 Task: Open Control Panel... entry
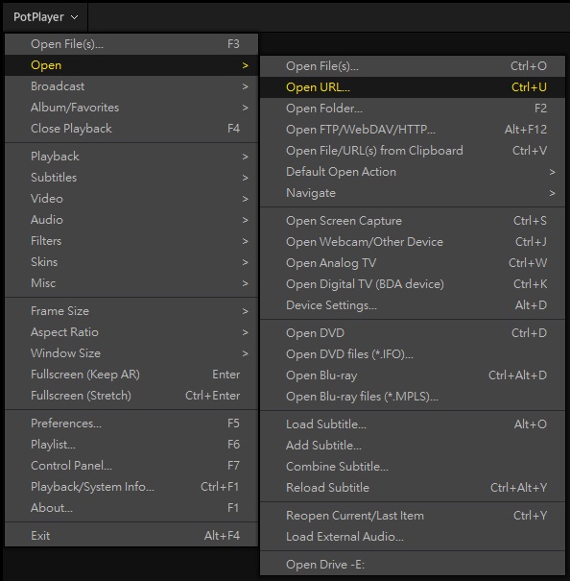click(x=131, y=466)
